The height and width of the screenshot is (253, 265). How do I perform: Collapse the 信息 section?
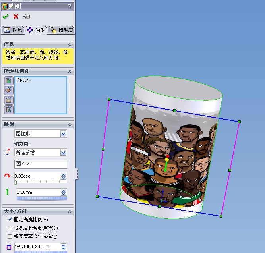pyautogui.click(x=70, y=44)
